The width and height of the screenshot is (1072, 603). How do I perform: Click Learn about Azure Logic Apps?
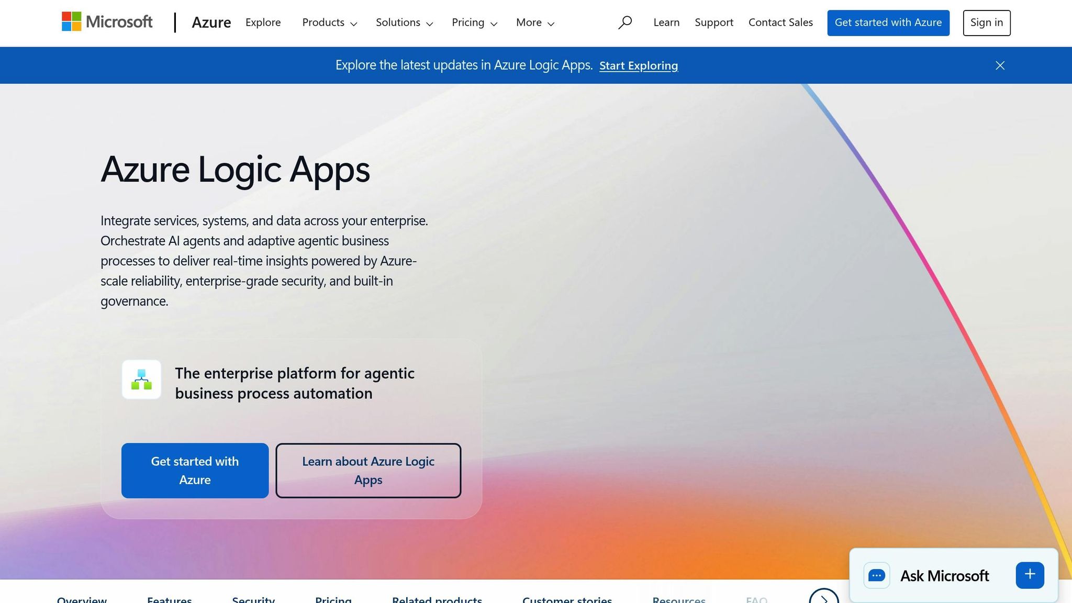pyautogui.click(x=368, y=470)
